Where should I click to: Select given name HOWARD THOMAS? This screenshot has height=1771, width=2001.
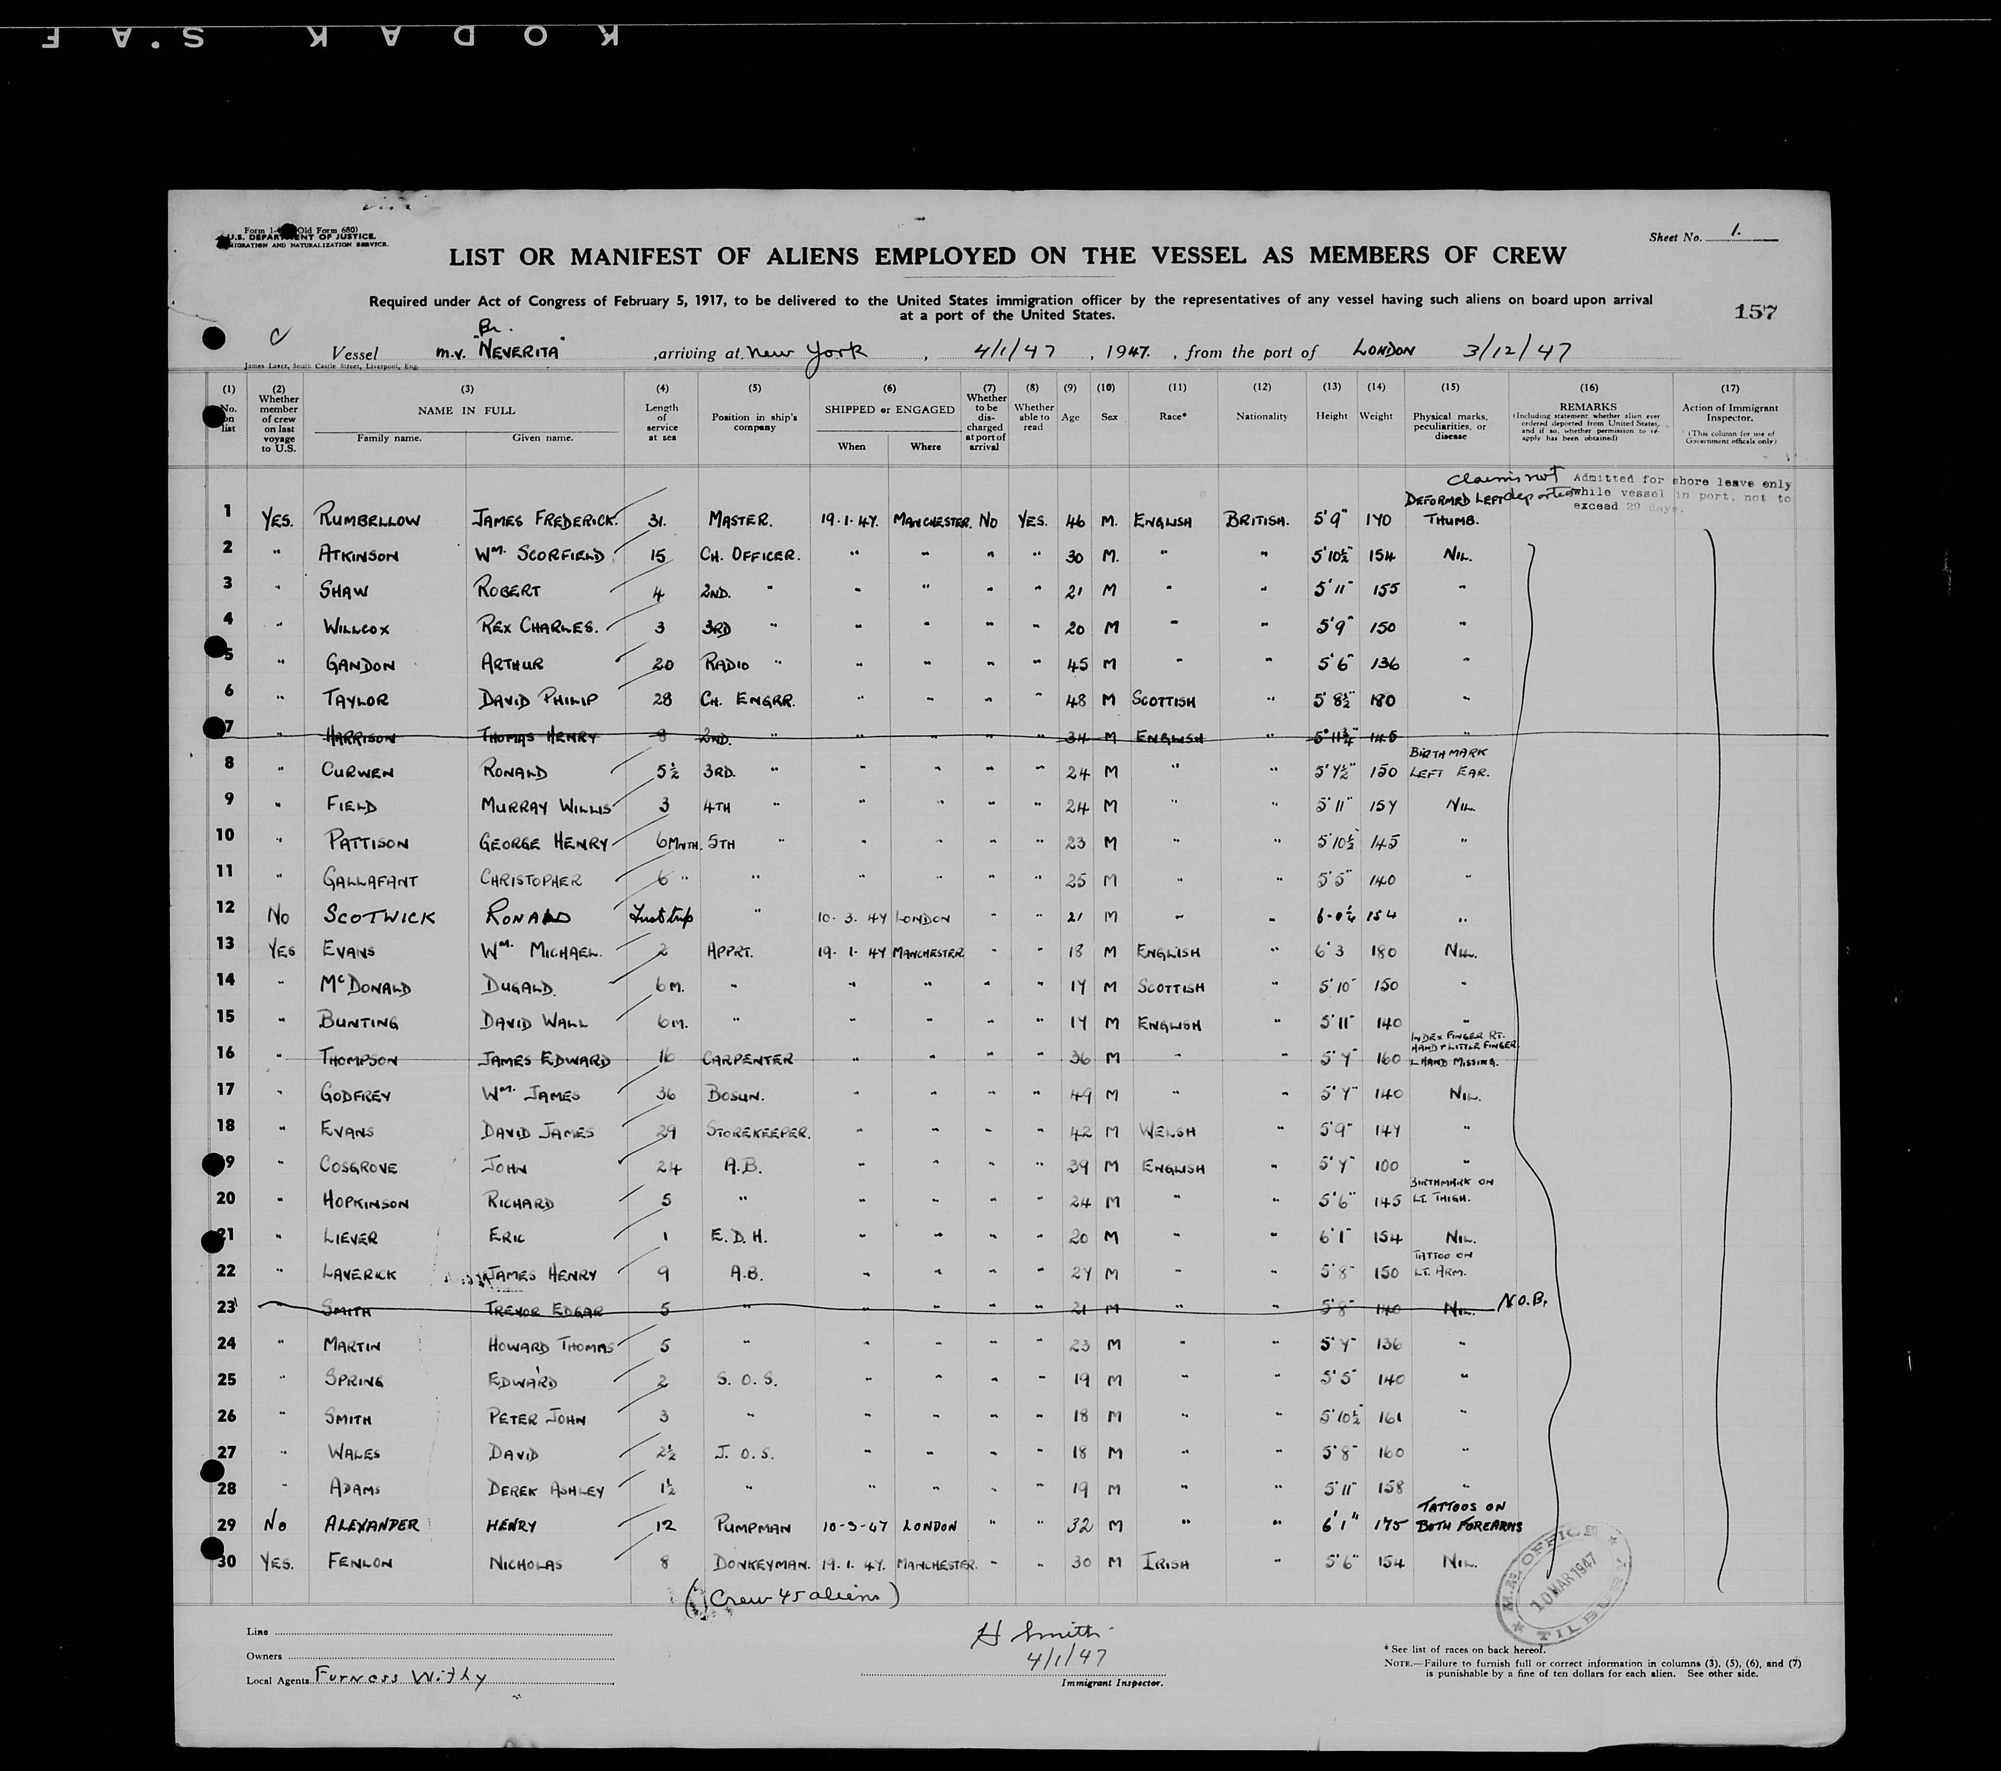tap(551, 1346)
